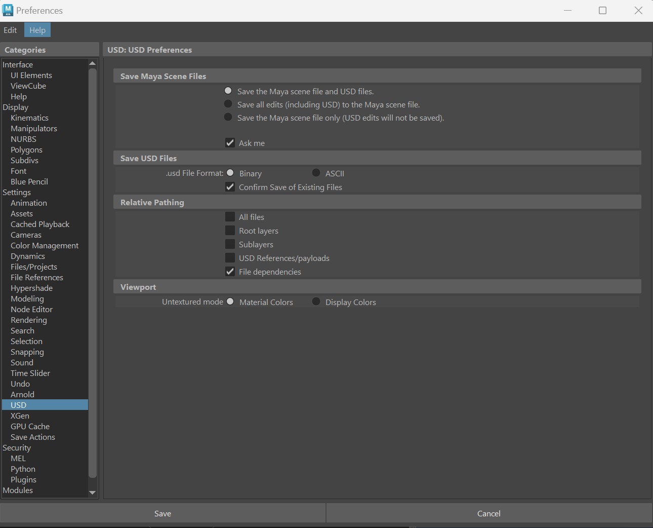Select the Interface category
The width and height of the screenshot is (653, 528).
(18, 64)
